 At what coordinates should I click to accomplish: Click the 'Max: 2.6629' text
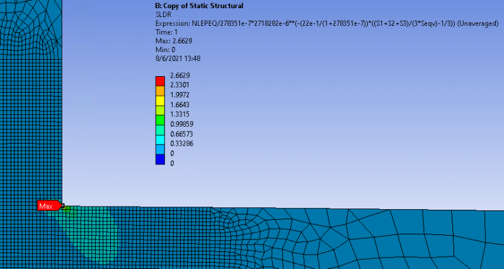174,41
